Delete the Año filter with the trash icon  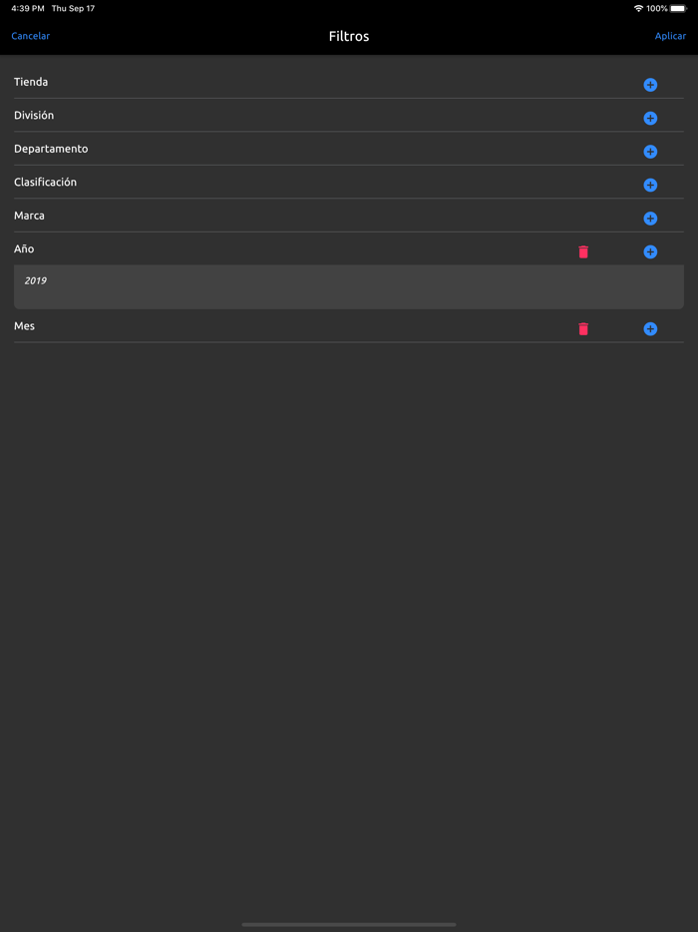(583, 251)
